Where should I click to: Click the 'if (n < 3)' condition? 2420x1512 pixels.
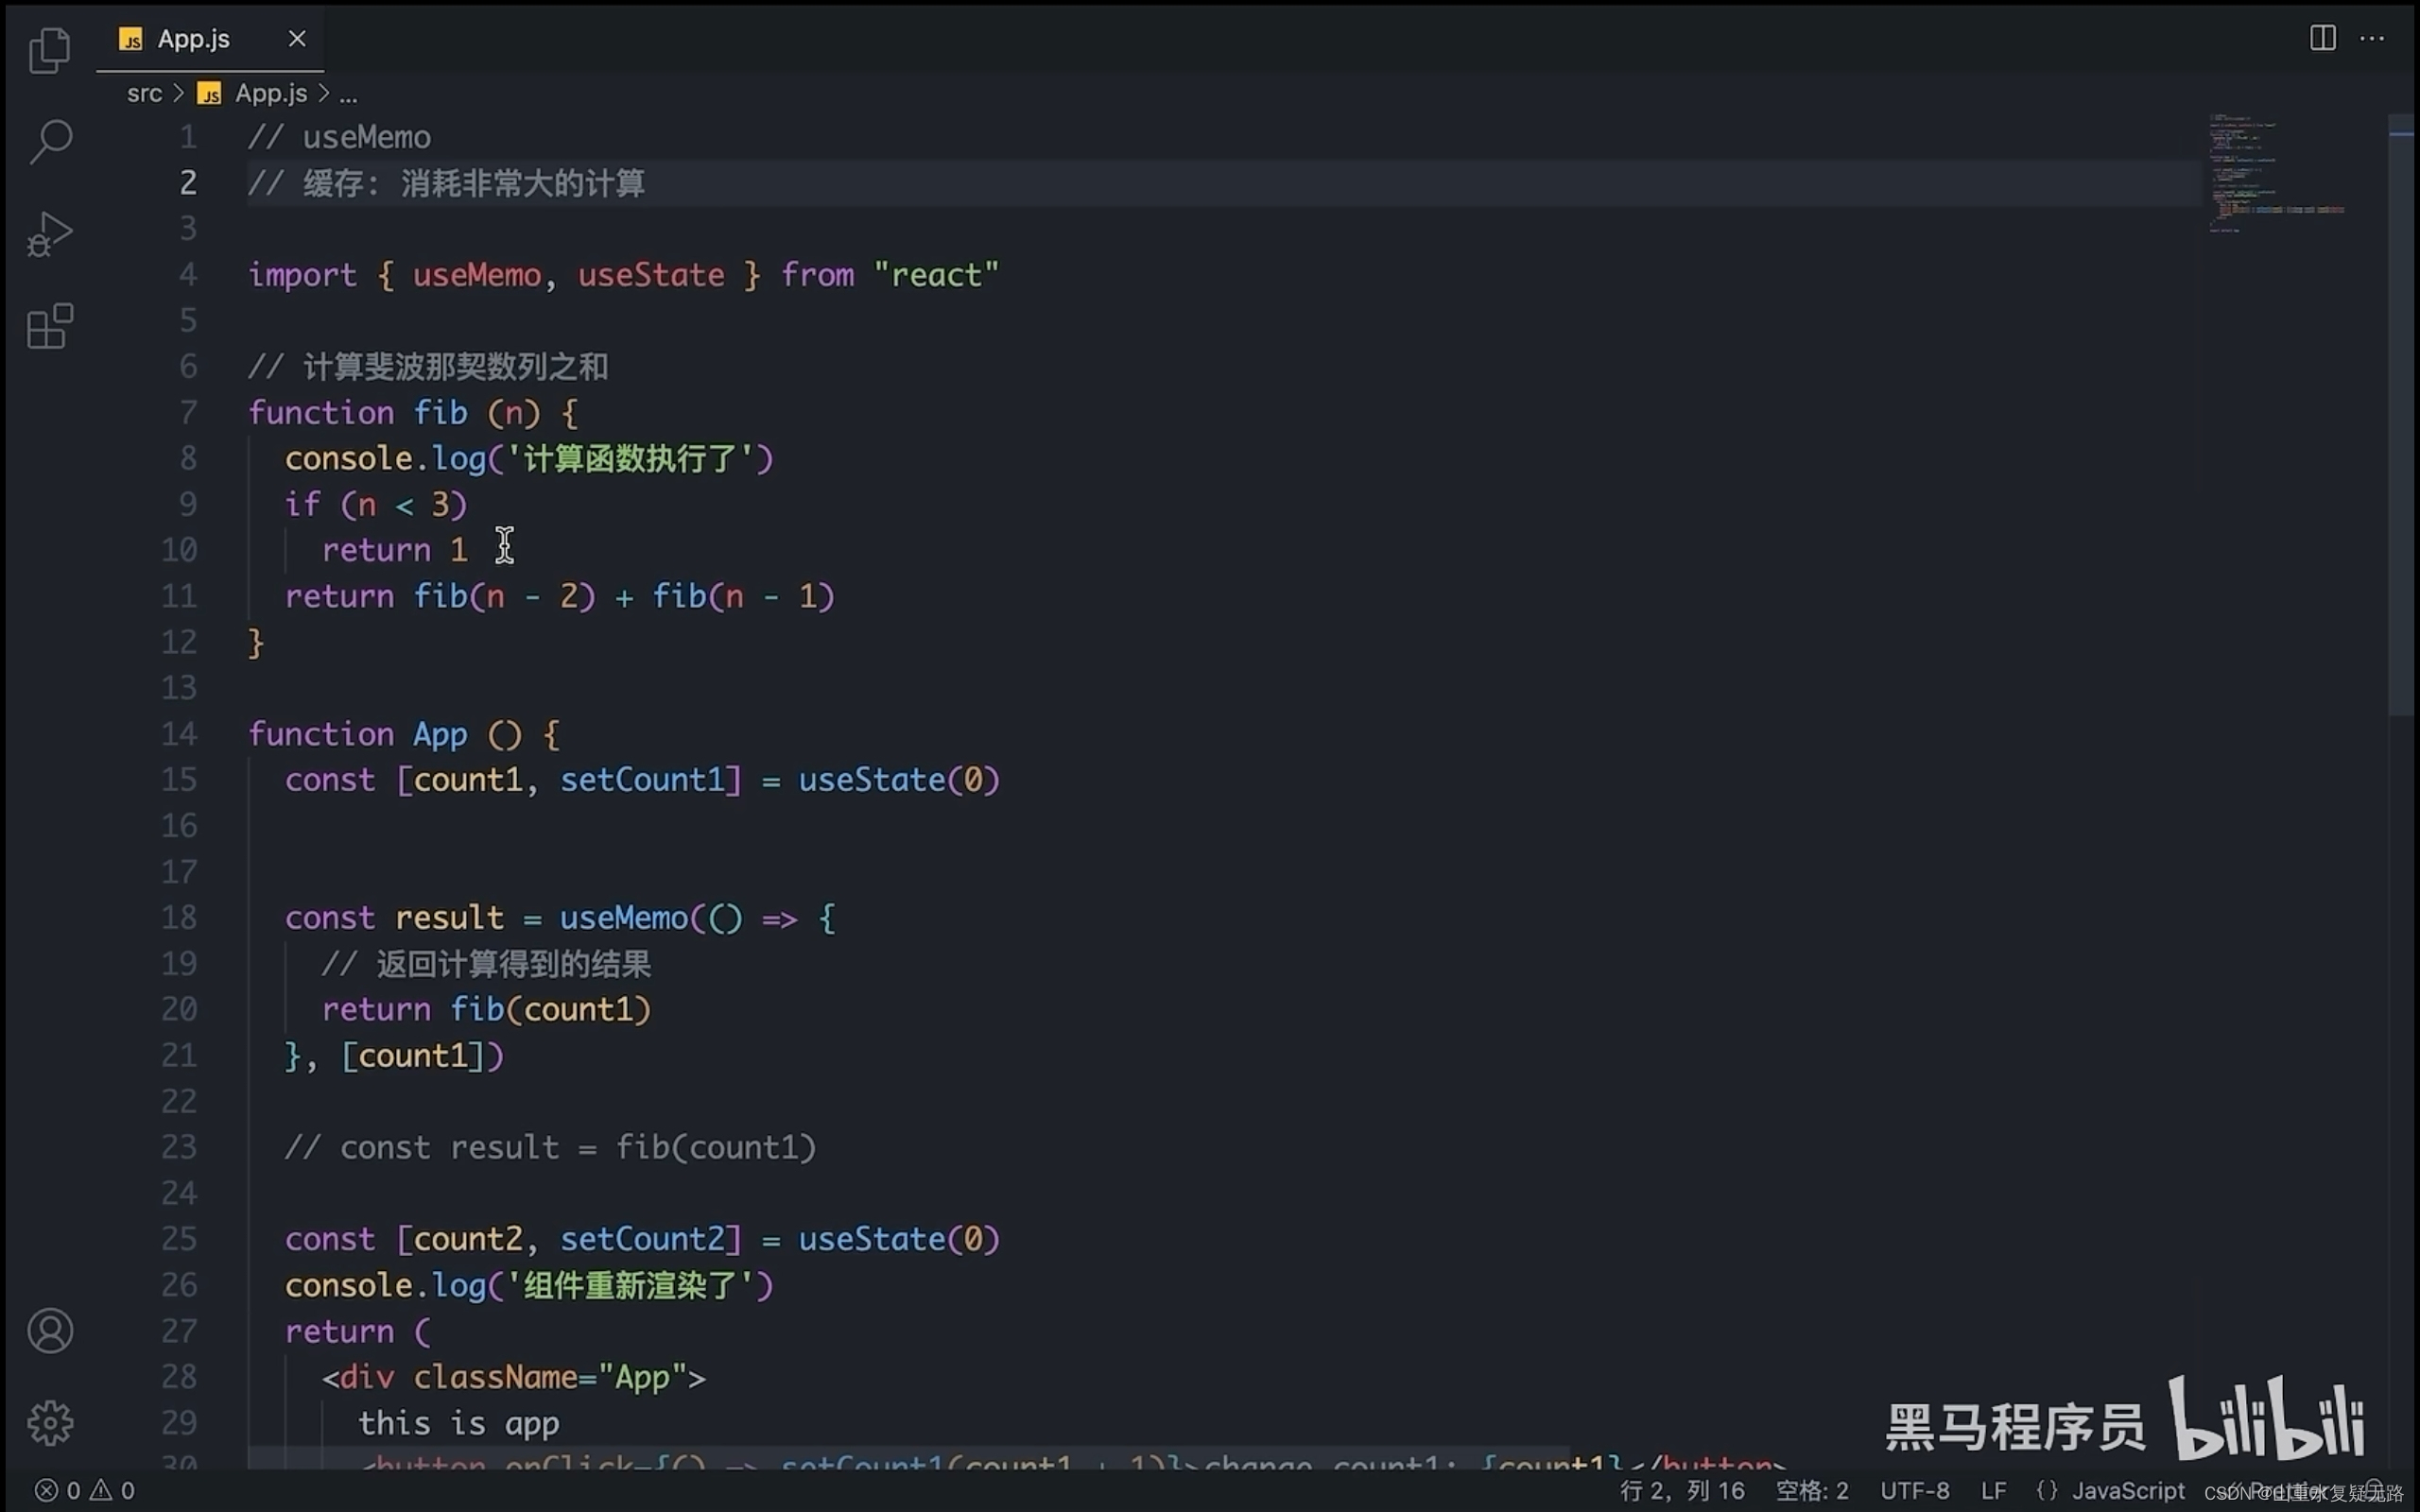point(376,504)
